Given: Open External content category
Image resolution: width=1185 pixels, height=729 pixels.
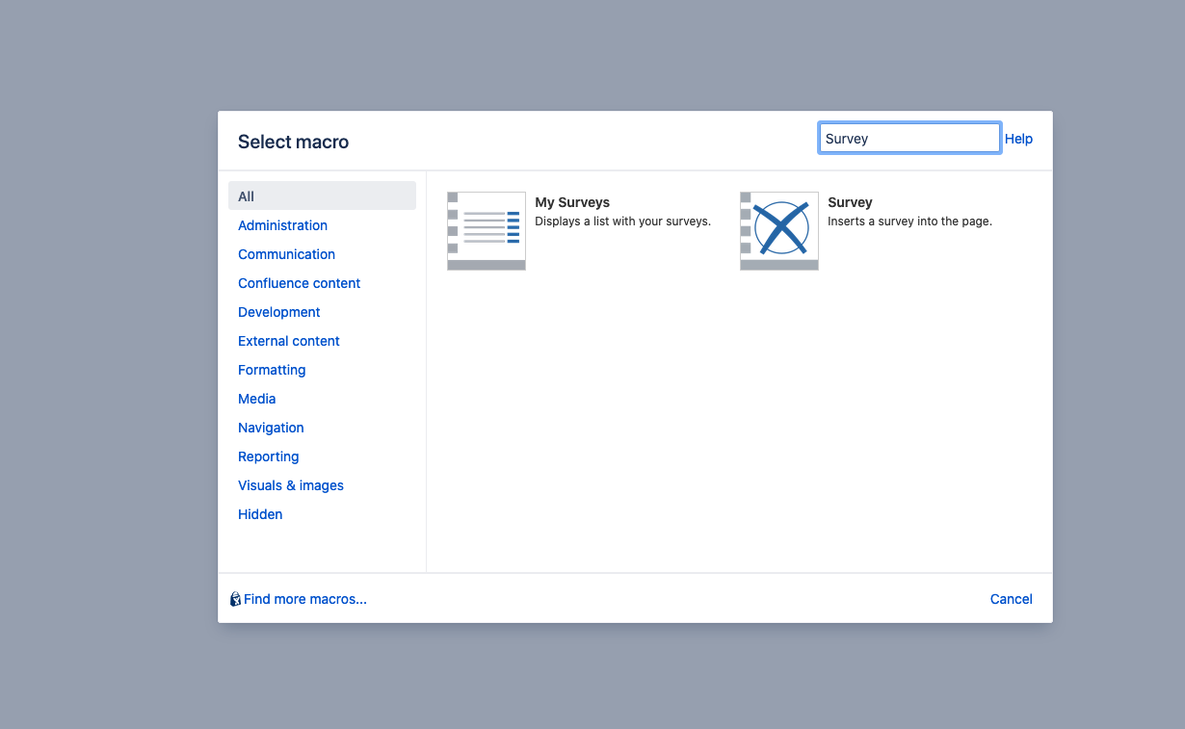Looking at the screenshot, I should click(288, 341).
